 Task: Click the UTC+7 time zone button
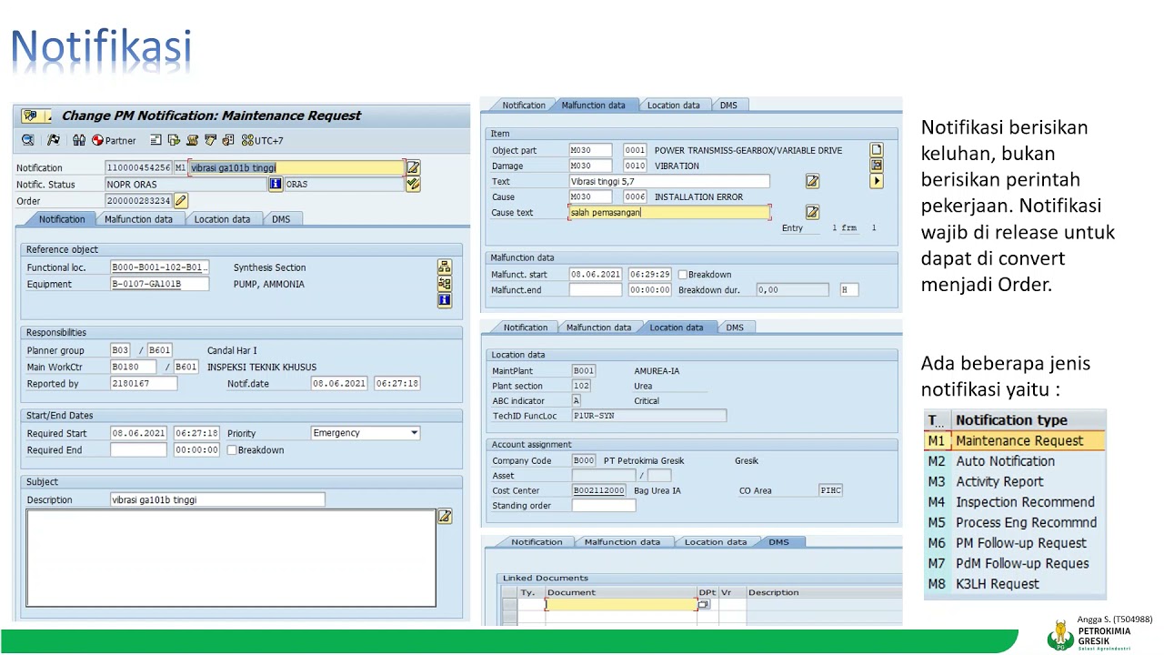[262, 140]
